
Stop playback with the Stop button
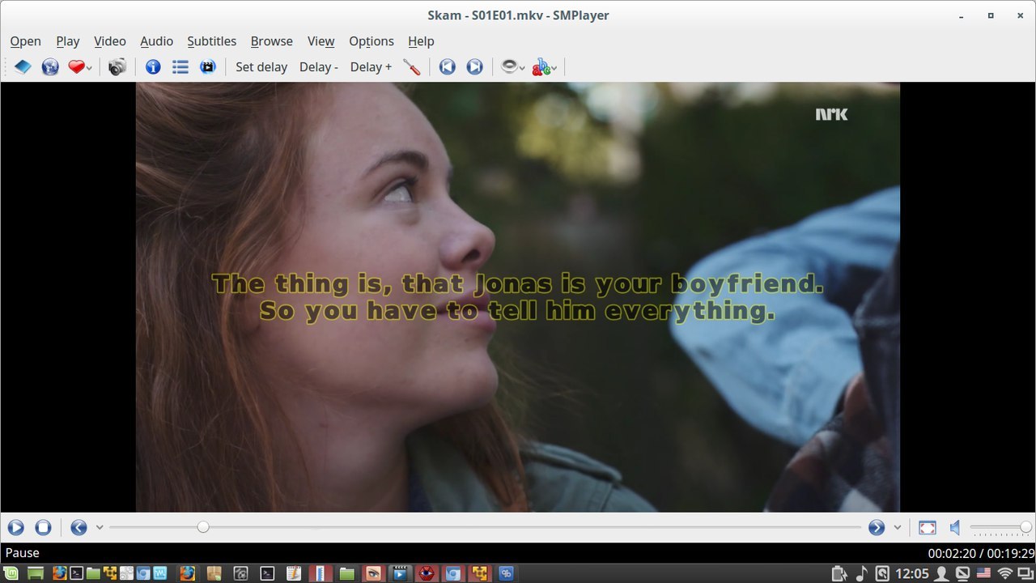point(44,528)
